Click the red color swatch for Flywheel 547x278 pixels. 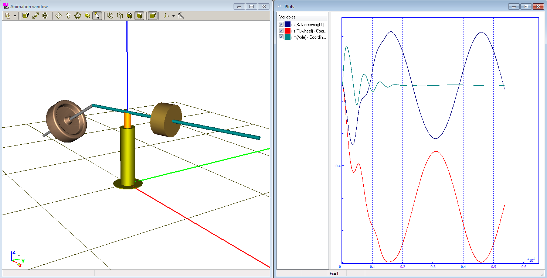pyautogui.click(x=288, y=30)
